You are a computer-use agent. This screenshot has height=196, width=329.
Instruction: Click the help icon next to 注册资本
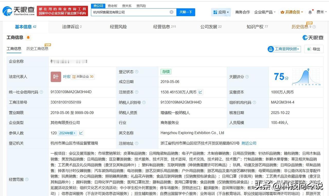pos(136,92)
